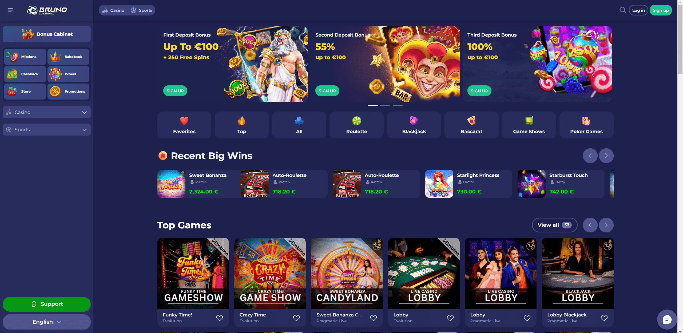This screenshot has height=333, width=683.
Task: Favorite the Funky Time! game heart
Action: (x=220, y=318)
